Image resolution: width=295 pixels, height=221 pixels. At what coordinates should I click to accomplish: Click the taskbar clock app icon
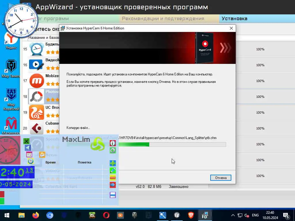click(x=177, y=215)
